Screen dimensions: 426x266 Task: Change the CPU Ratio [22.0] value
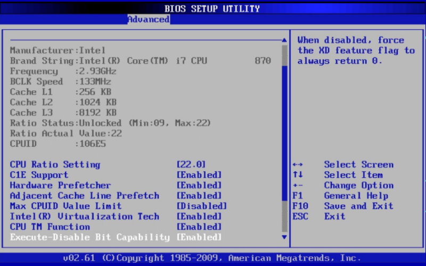(x=191, y=164)
